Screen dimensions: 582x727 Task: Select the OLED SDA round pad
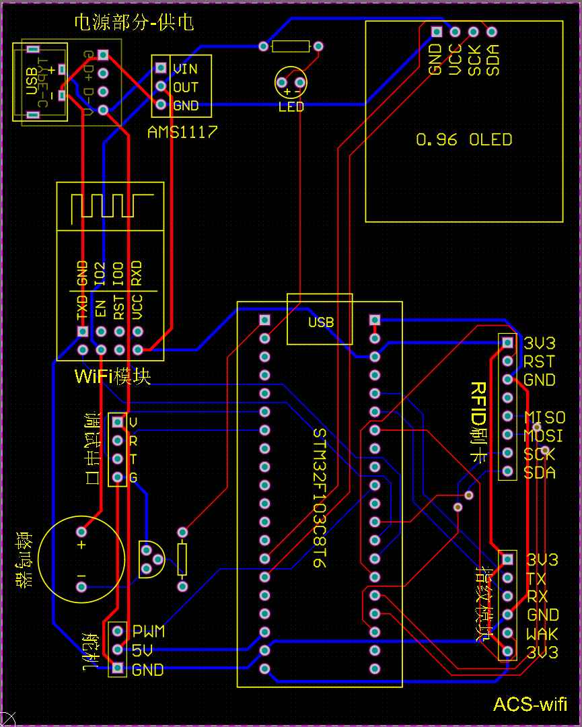(492, 32)
